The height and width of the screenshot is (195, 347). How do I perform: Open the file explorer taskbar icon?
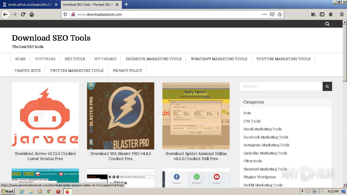tap(31, 191)
